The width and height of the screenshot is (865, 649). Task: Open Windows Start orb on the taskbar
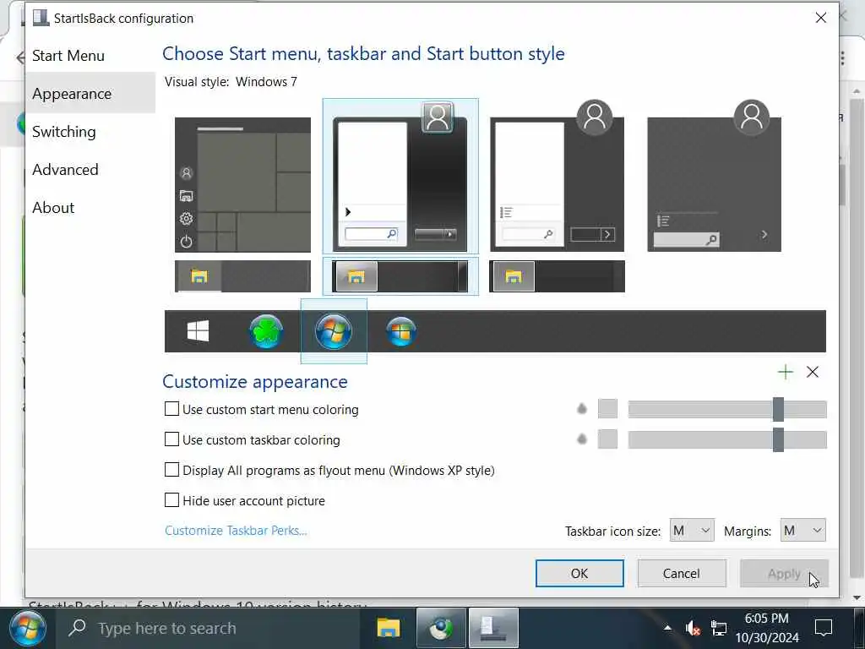26,628
